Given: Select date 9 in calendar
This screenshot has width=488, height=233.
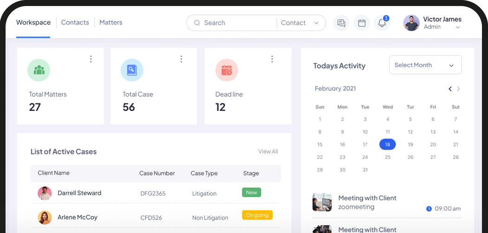Looking at the screenshot, I should pos(342,132).
